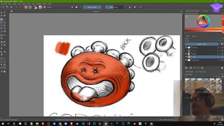Screen dimensions: 224x126
Task: Toggle preserve alpha
Action: (76, 7)
